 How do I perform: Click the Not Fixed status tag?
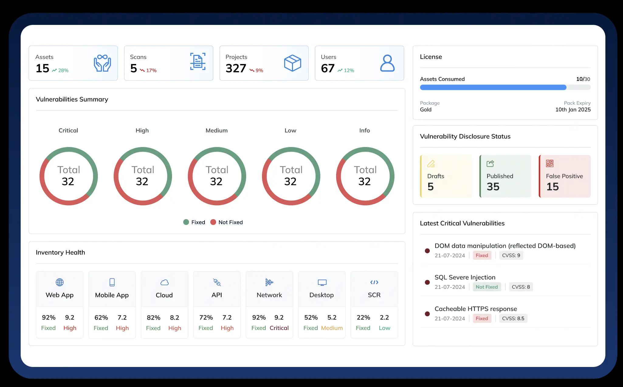click(487, 287)
